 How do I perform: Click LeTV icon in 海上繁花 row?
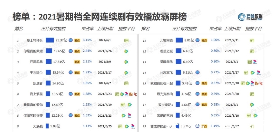[135, 94]
